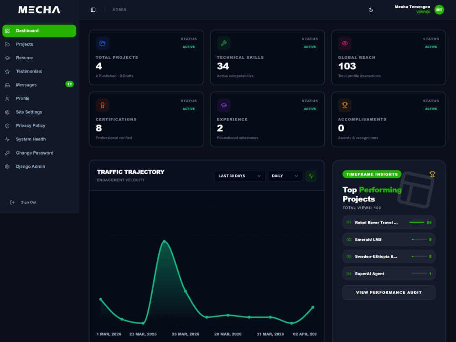Viewport: 456px width, 342px height.
Task: Click the Global Reach 103 value
Action: point(347,66)
